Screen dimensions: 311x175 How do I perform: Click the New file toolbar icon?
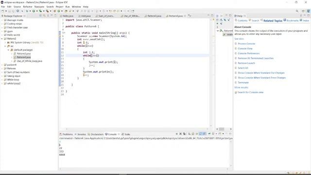pos(3,11)
